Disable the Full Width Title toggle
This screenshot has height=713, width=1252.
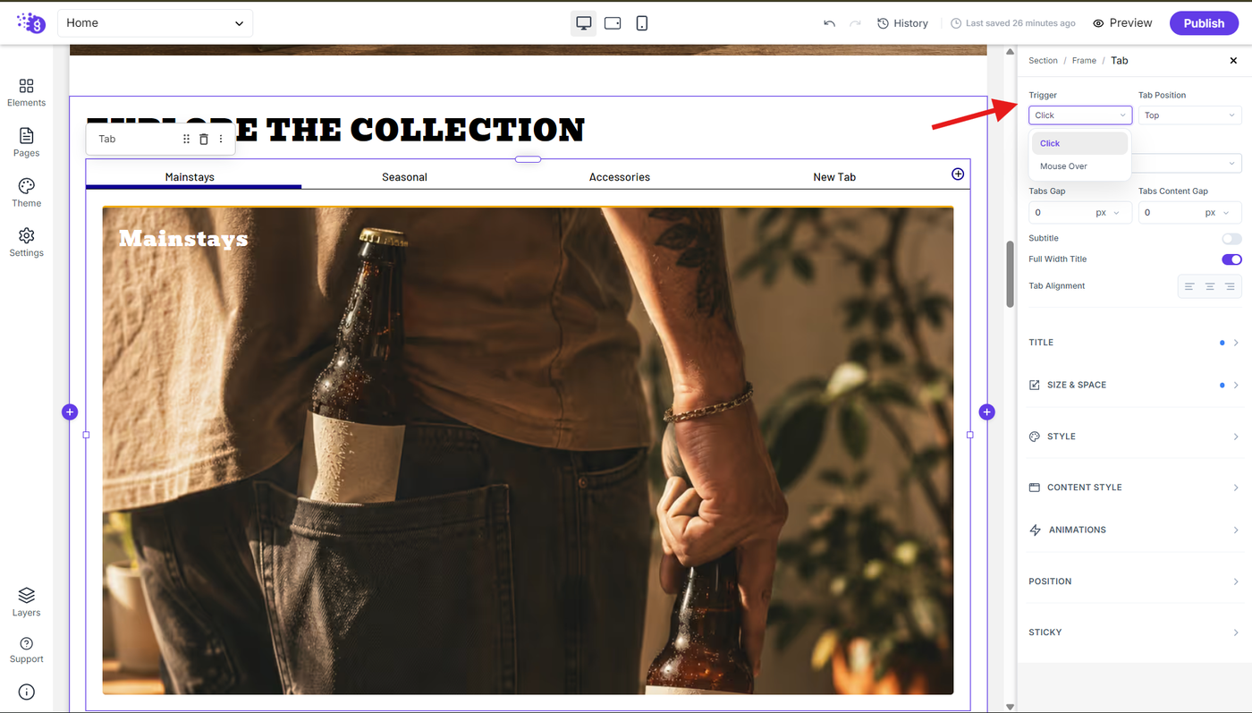tap(1231, 259)
